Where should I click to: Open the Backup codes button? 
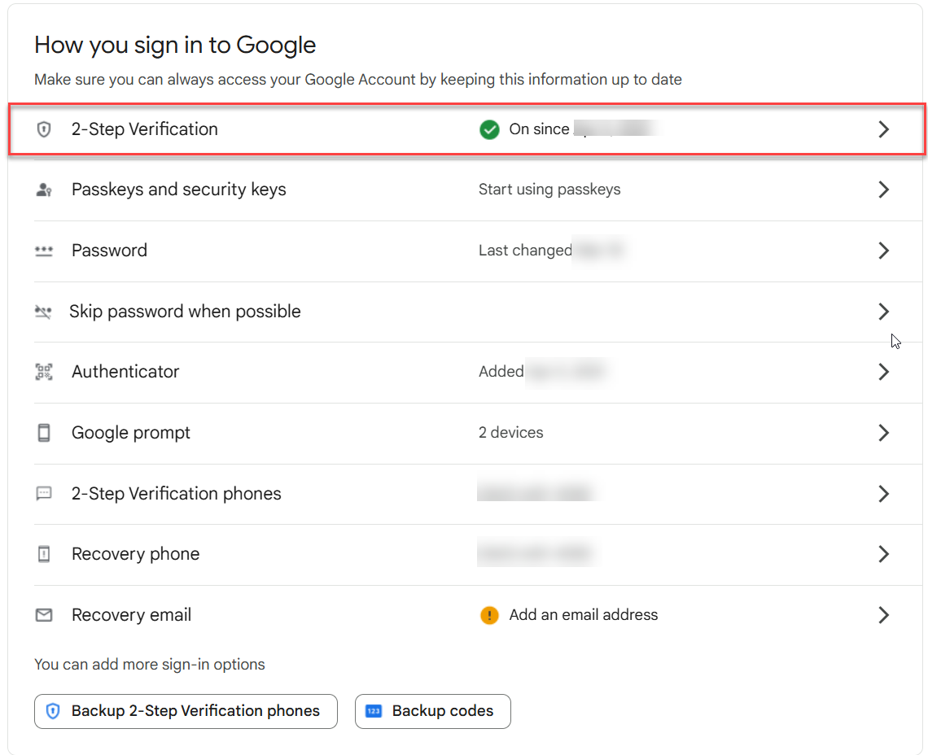(433, 711)
